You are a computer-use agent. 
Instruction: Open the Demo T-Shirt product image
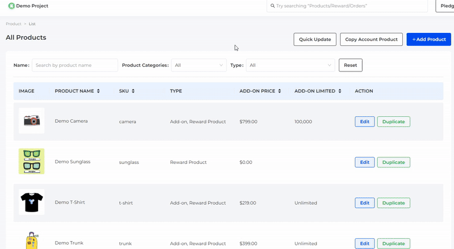31,202
